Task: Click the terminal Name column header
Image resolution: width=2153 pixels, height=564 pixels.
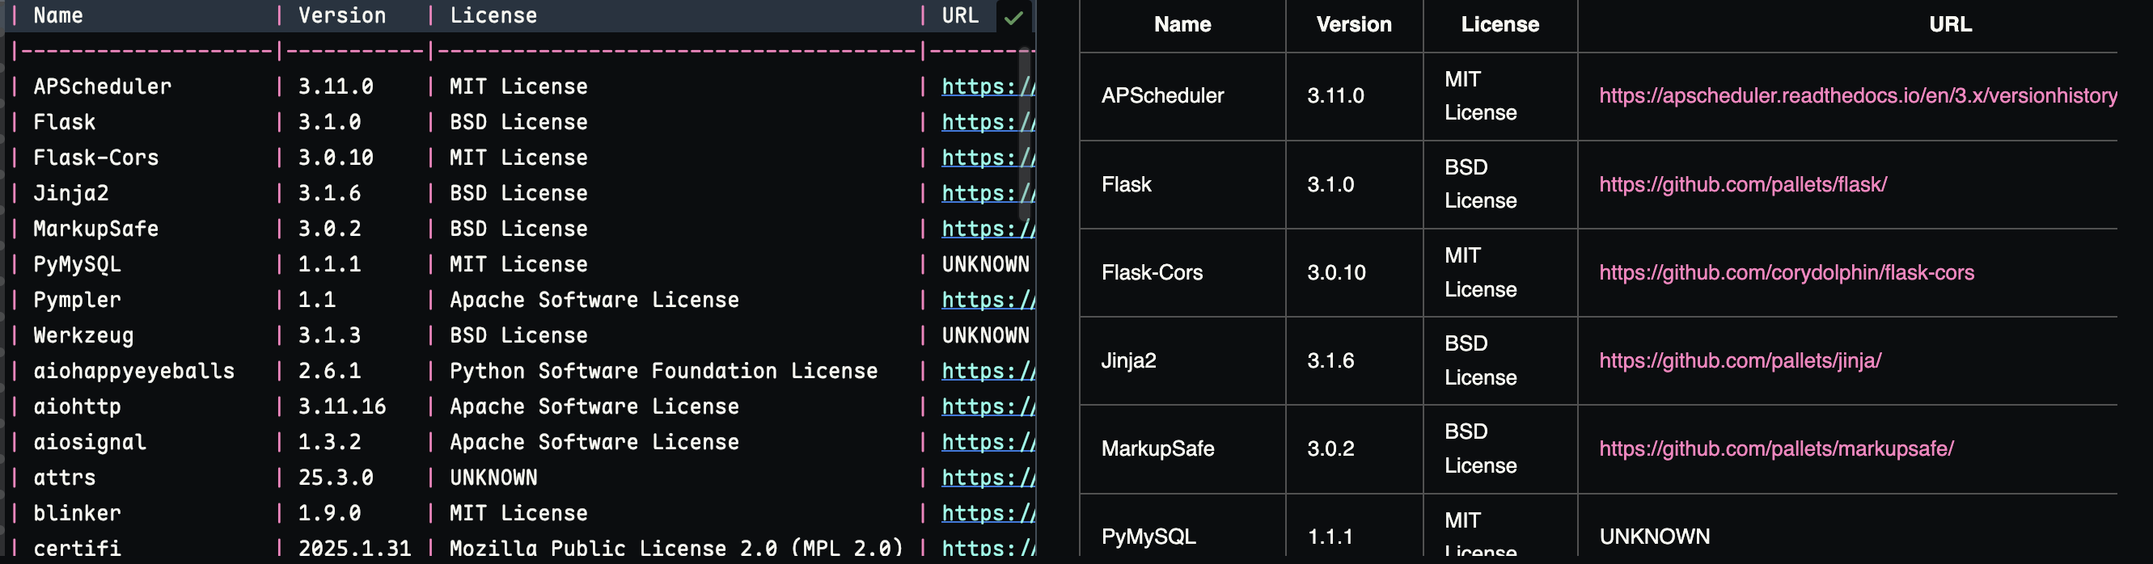Action: click(x=57, y=16)
